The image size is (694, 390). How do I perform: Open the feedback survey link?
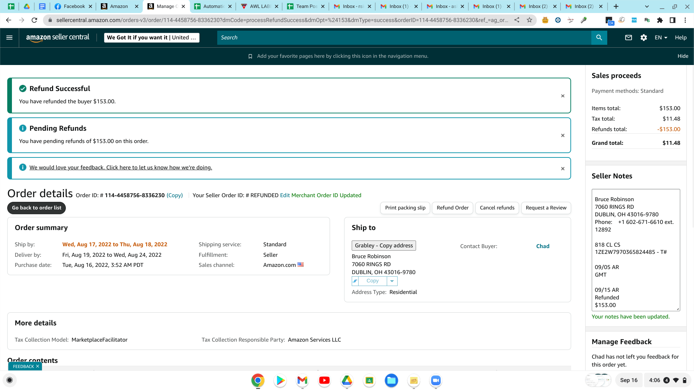[x=121, y=168]
